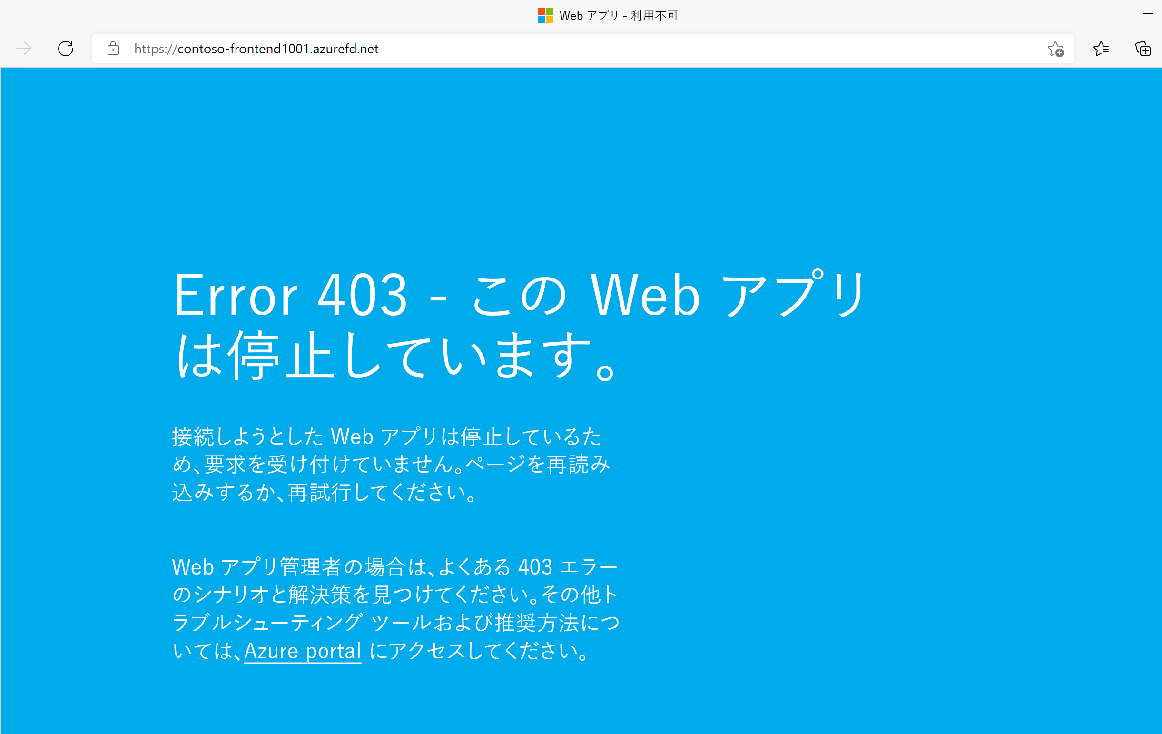Open the Favorites list icon
This screenshot has height=734, width=1162.
(1101, 48)
